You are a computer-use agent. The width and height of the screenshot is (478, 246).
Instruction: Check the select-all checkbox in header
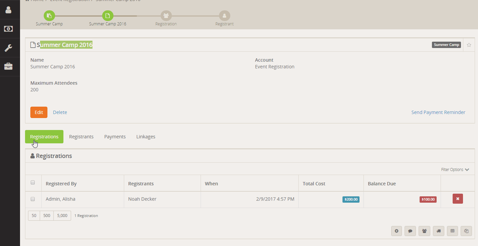33,182
